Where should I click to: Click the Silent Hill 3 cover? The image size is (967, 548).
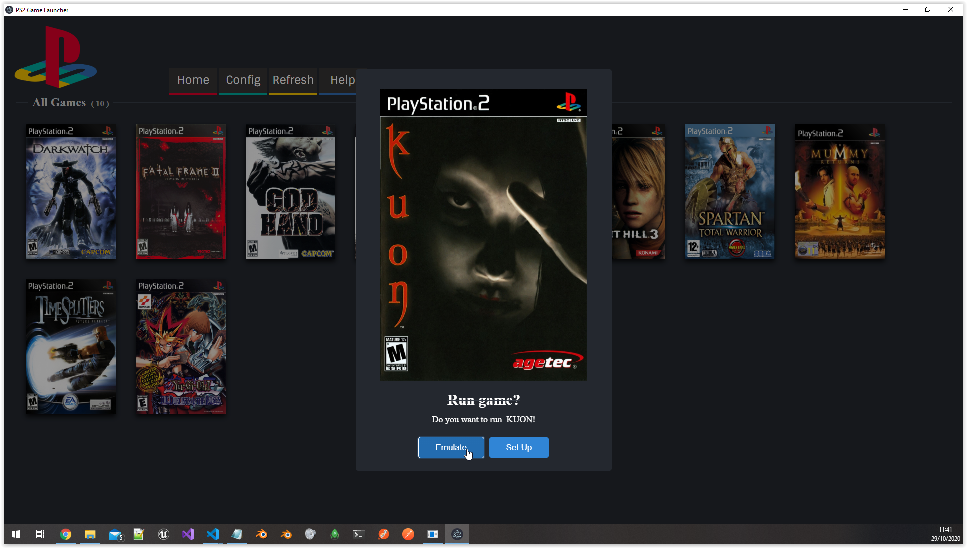coord(639,192)
